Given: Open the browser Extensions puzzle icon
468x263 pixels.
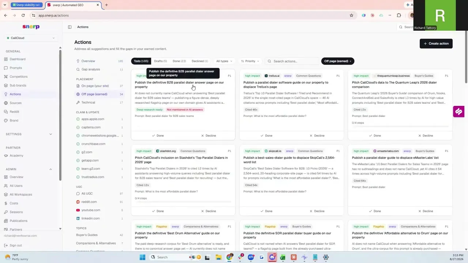Looking at the screenshot, I should click(399, 15).
